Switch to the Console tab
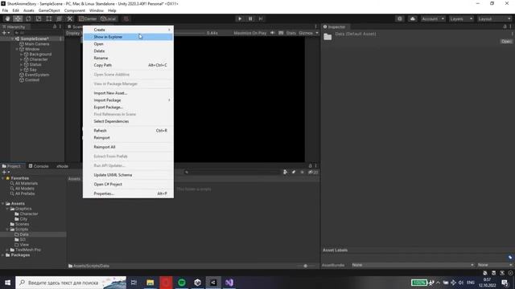The height and width of the screenshot is (289, 515). point(39,166)
